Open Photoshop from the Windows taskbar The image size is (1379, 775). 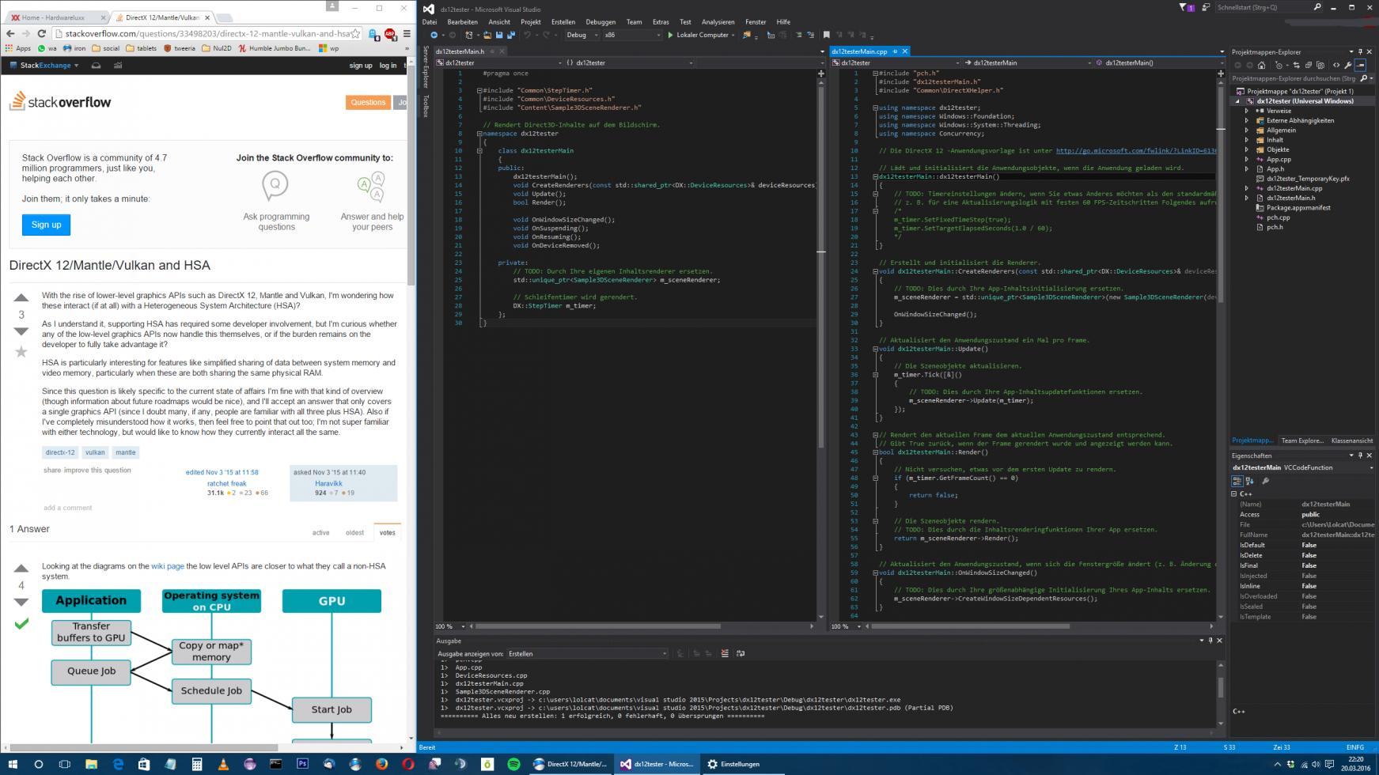302,764
